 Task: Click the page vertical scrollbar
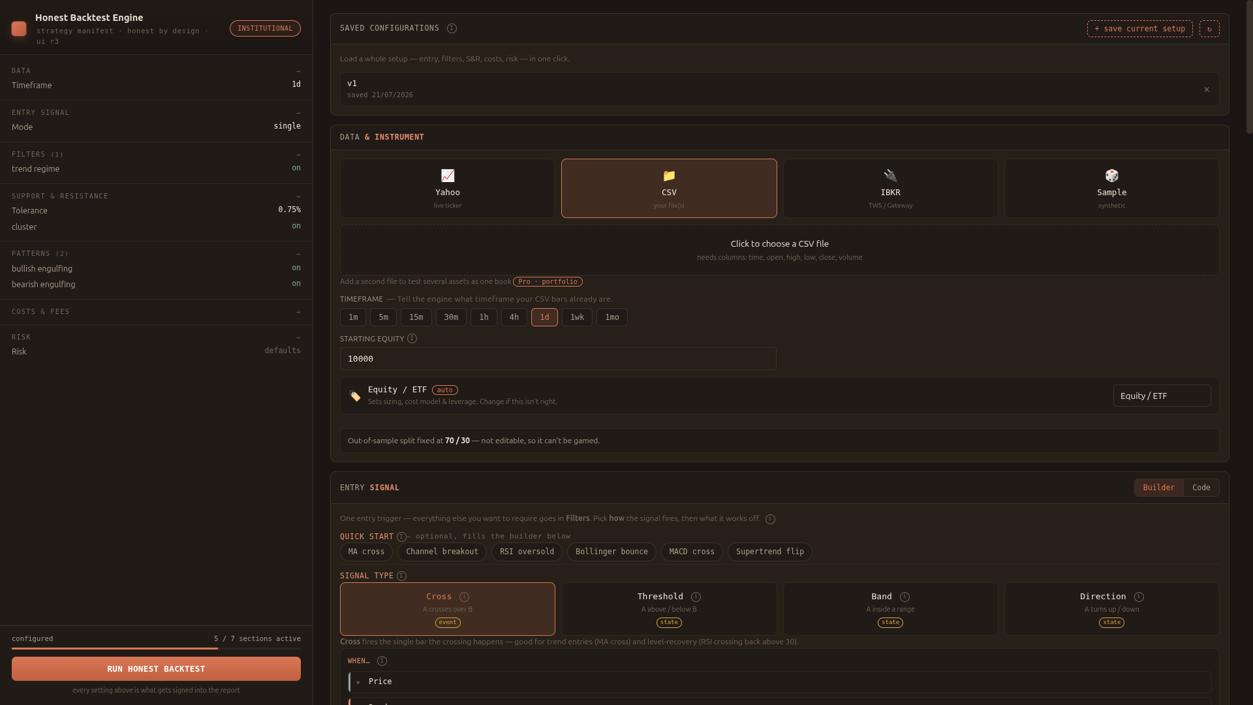1249,67
